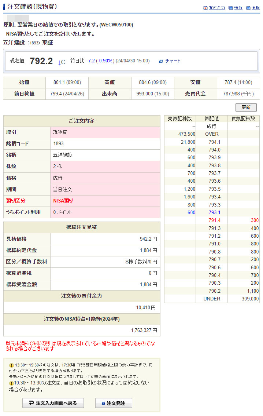
Task: Click the down arrow price indicator
Action: [60, 62]
